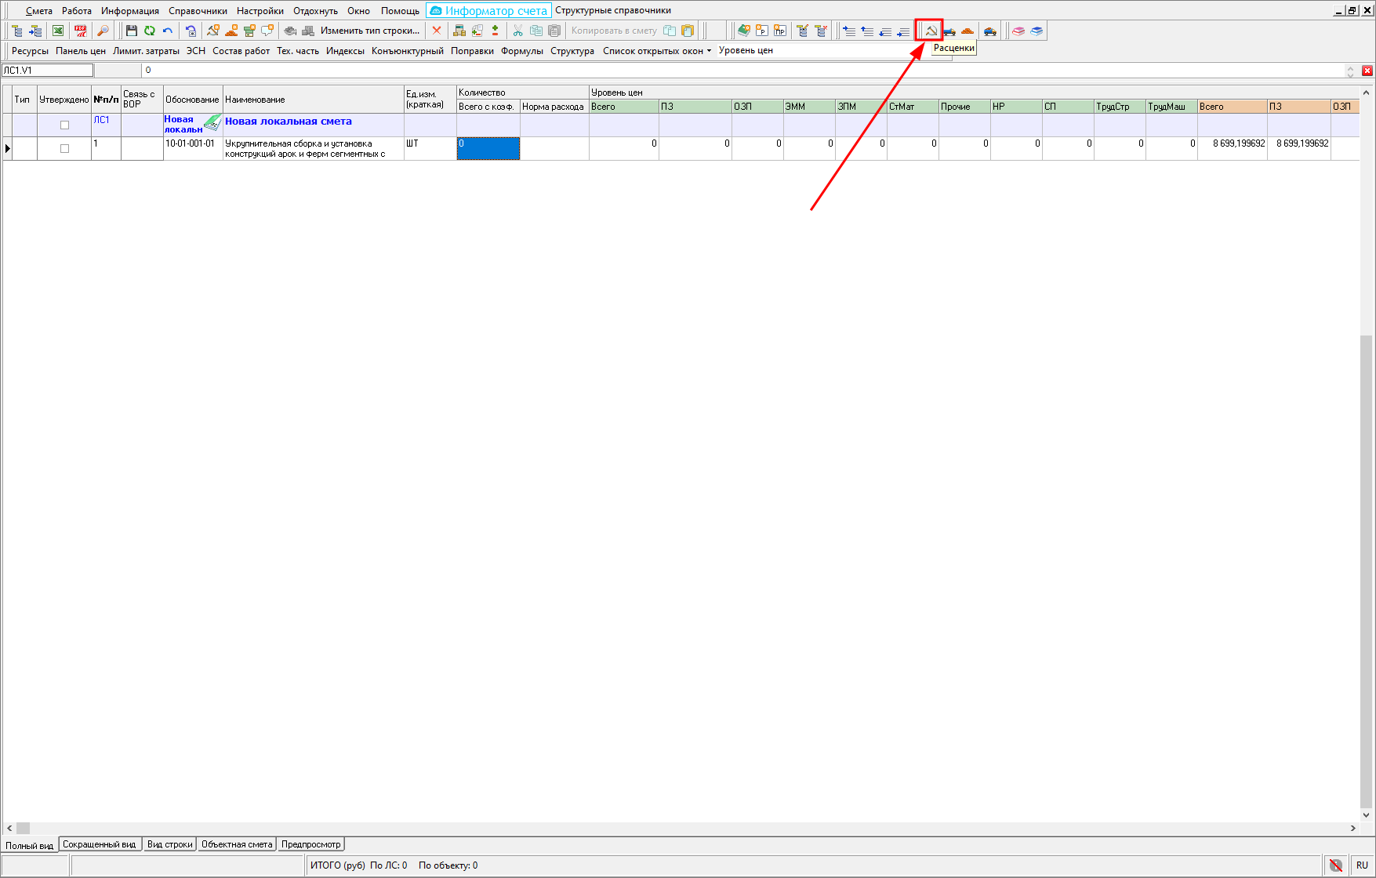Click the PDF export toolbar icon
The image size is (1376, 878).
click(x=81, y=31)
